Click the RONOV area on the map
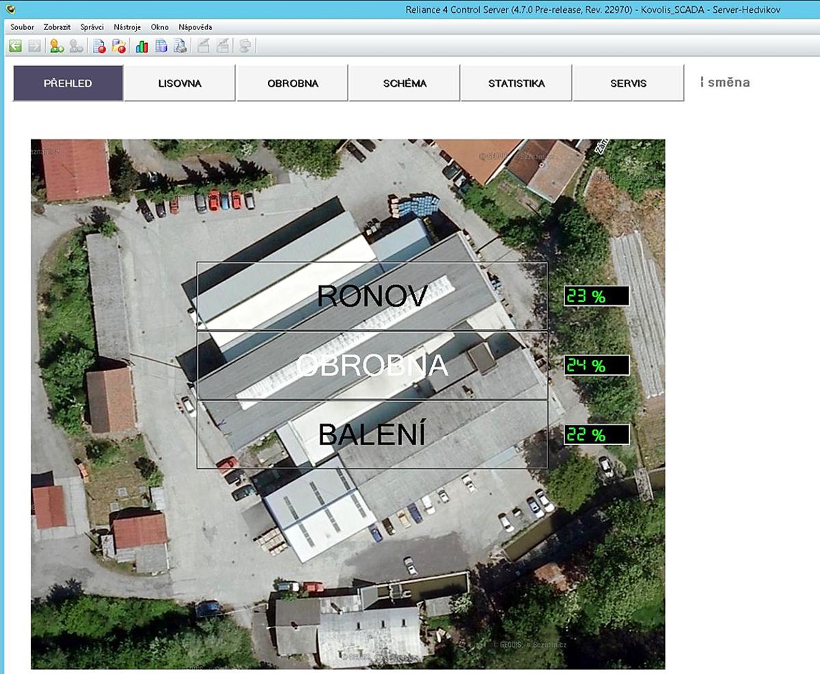The width and height of the screenshot is (820, 674). point(372,296)
